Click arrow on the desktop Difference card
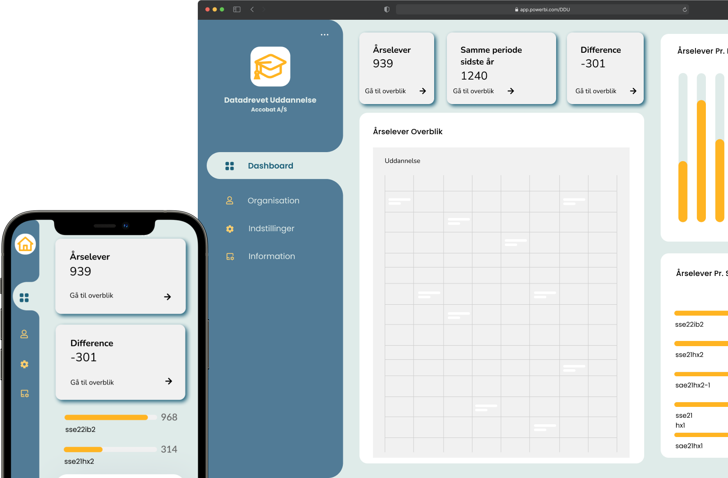The image size is (728, 478). tap(633, 91)
